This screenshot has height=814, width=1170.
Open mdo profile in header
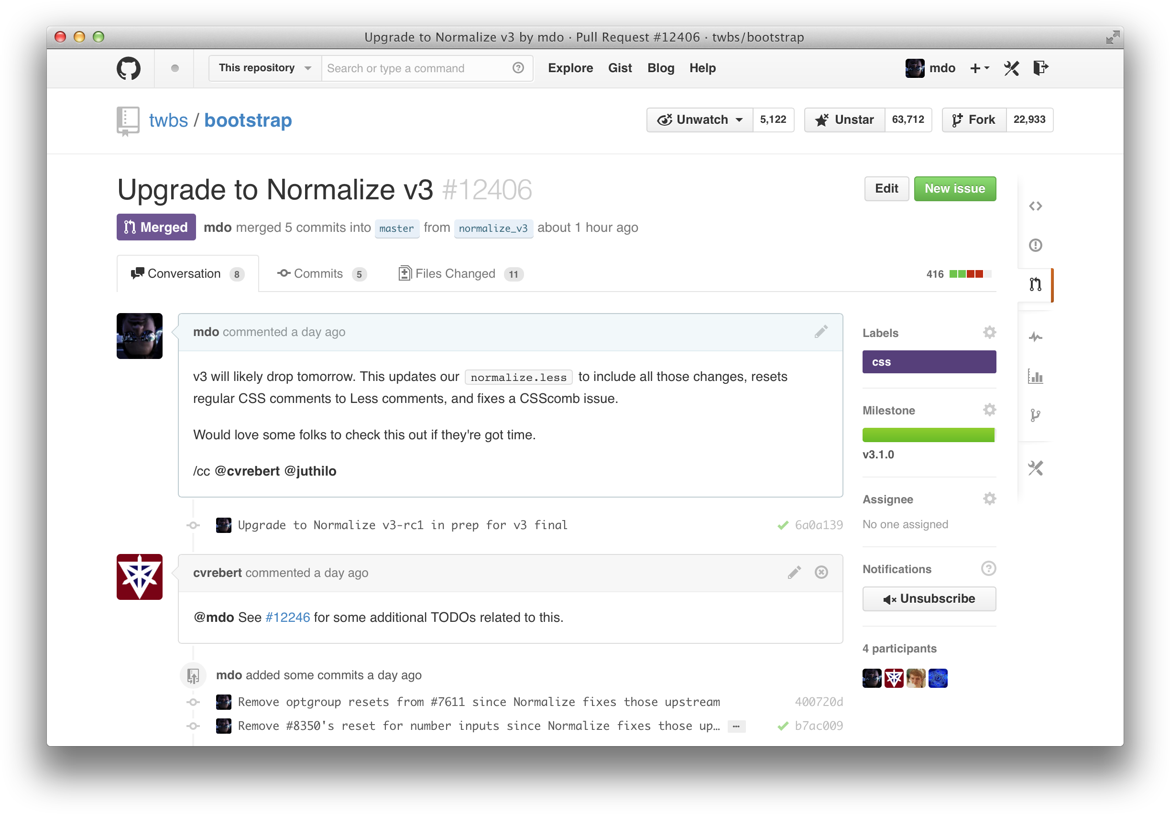pos(930,68)
